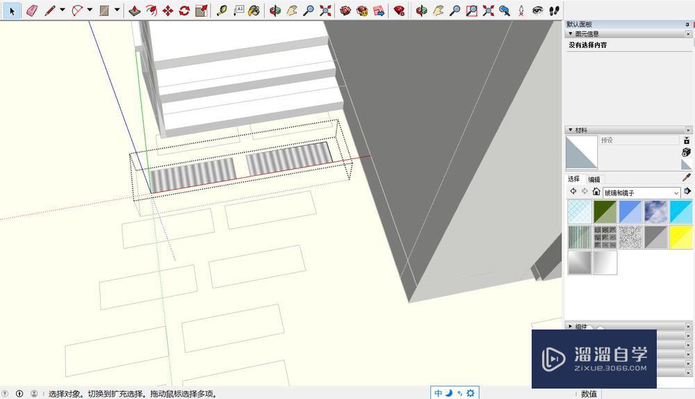Activate the red Rotate tool
695x399 pixels.
[184, 10]
